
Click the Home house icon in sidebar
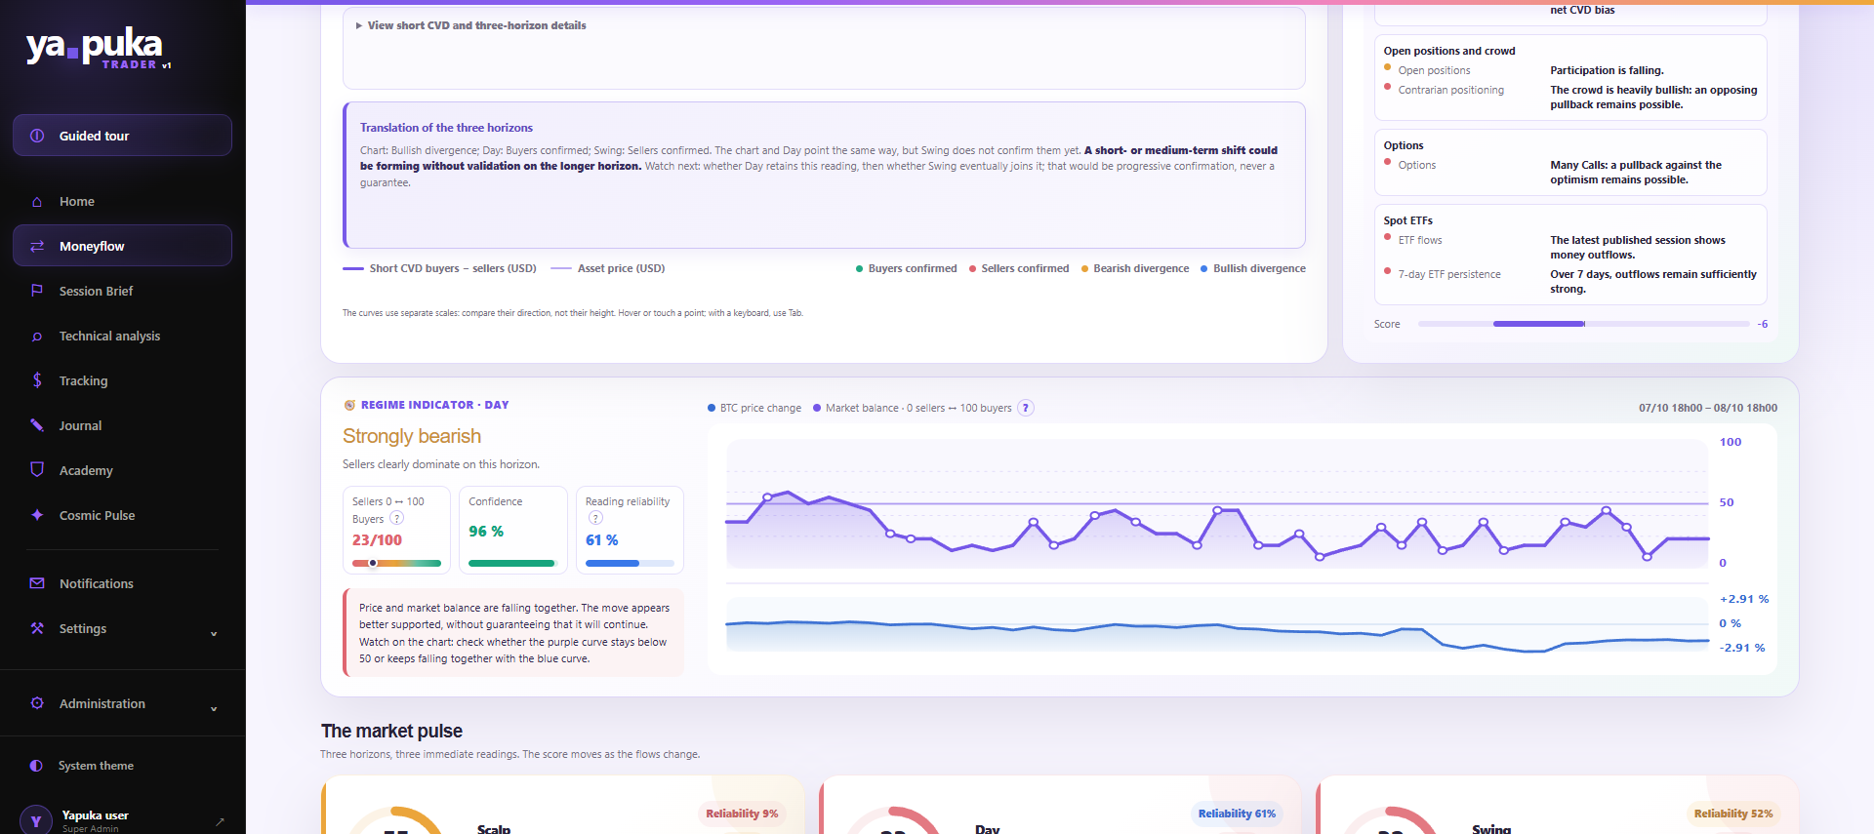pos(37,202)
